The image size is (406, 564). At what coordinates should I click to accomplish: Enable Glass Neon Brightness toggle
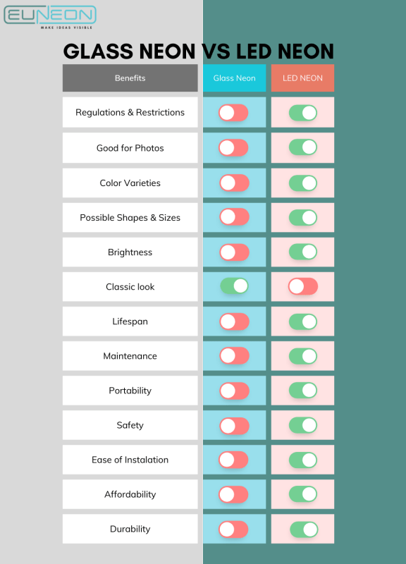234,252
